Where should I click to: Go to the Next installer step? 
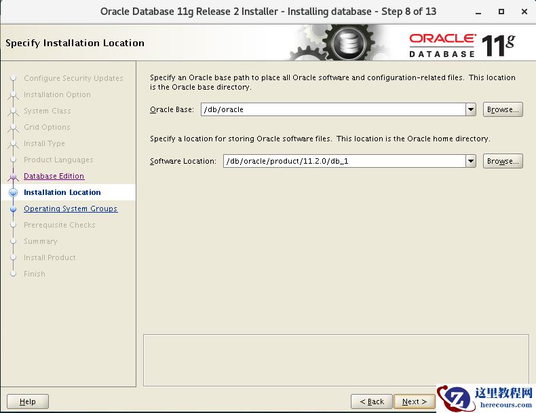[415, 401]
